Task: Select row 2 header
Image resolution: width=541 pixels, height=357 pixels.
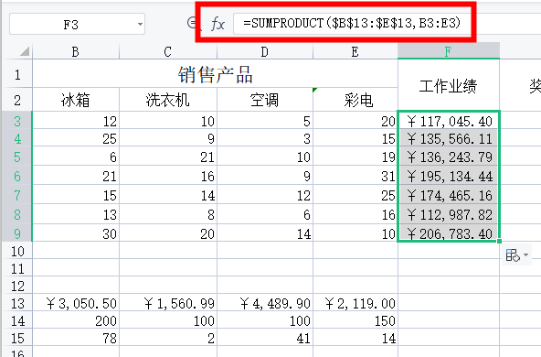Action: [x=17, y=100]
